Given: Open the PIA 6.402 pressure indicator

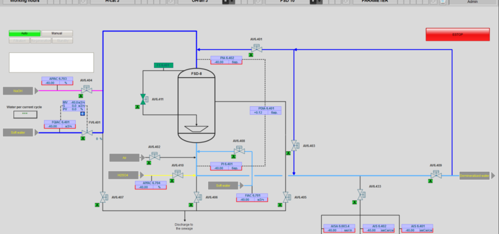Looking at the screenshot, I should click(x=226, y=60).
